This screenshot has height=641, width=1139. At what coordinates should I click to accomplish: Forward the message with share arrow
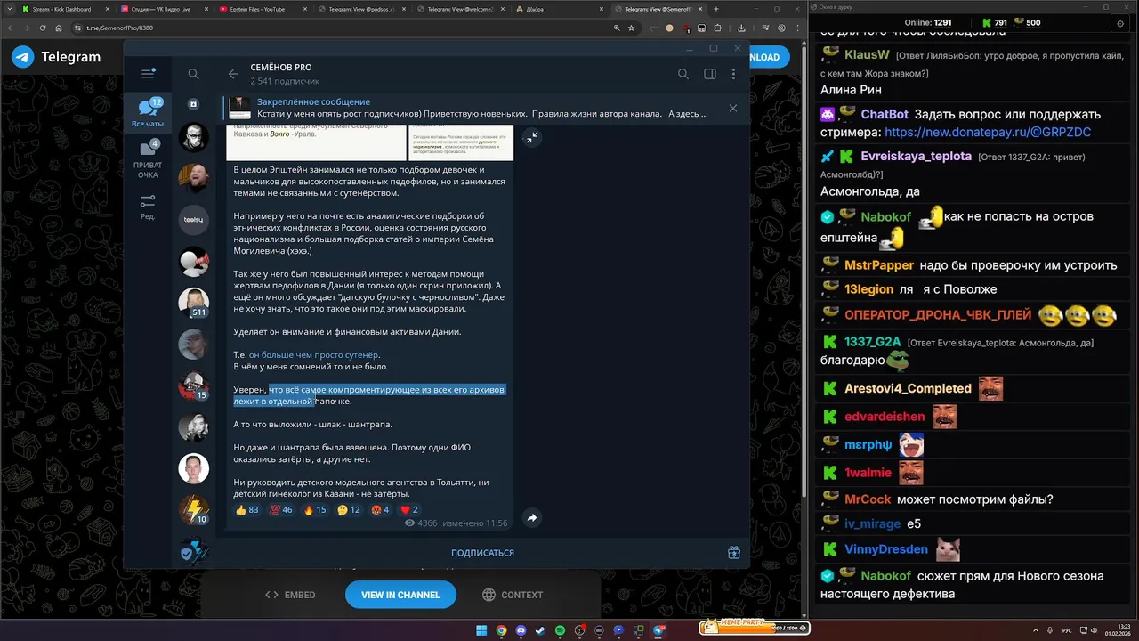tap(531, 517)
